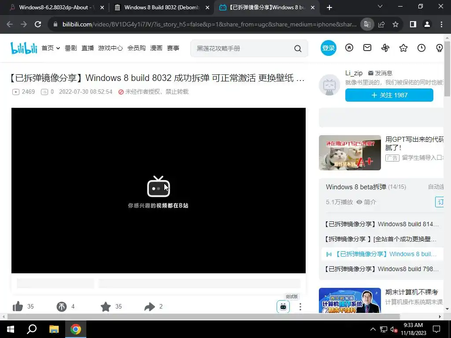Viewport: 451px width, 338px height.
Task: Click the translate page icon in address bar
Action: [x=367, y=25]
